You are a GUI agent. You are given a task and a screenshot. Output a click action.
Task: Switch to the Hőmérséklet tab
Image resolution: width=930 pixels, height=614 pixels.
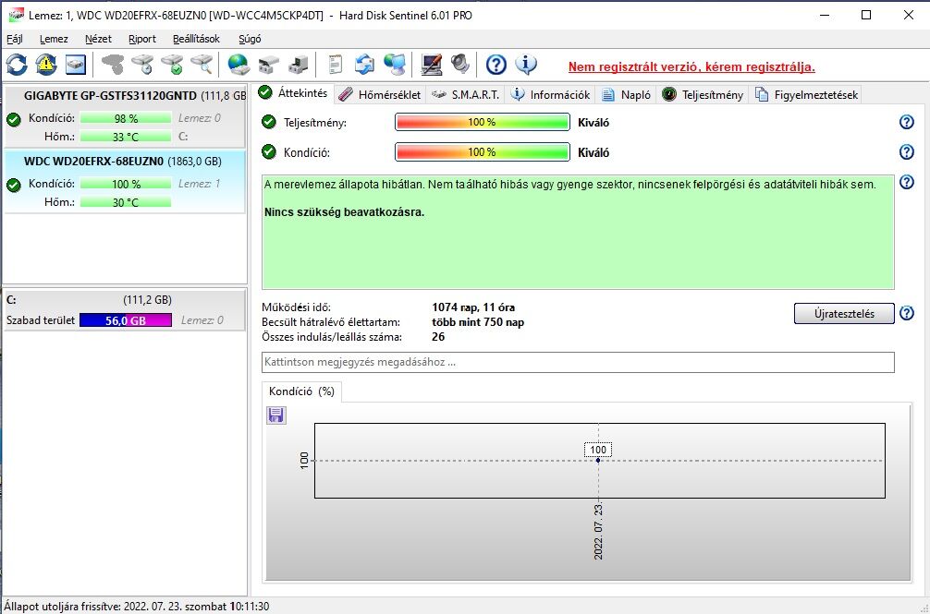click(x=380, y=95)
